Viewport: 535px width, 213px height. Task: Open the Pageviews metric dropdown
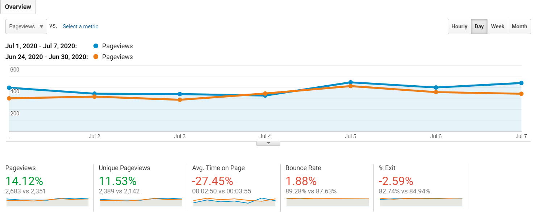click(x=26, y=26)
